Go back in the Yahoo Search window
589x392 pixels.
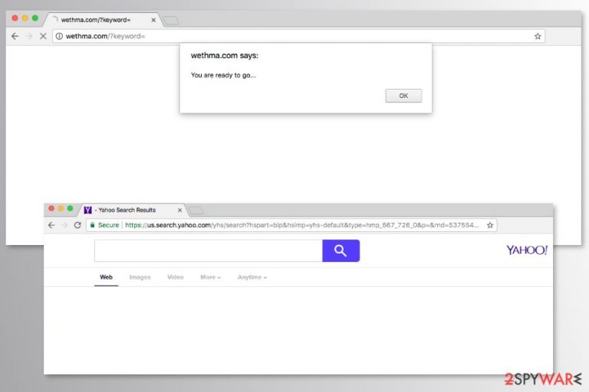tap(51, 225)
